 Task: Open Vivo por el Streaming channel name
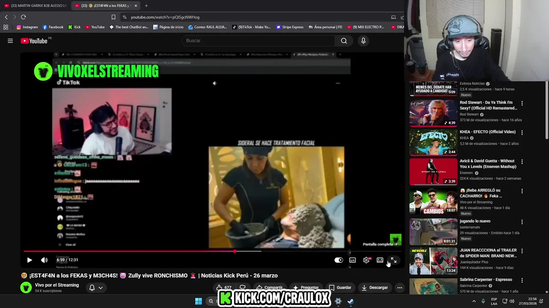(x=57, y=285)
